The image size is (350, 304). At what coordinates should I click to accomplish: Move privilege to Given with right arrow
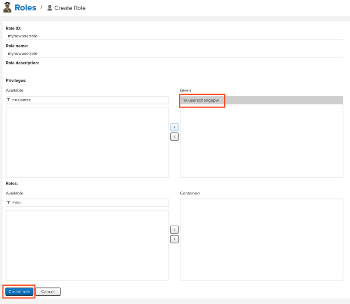point(174,127)
